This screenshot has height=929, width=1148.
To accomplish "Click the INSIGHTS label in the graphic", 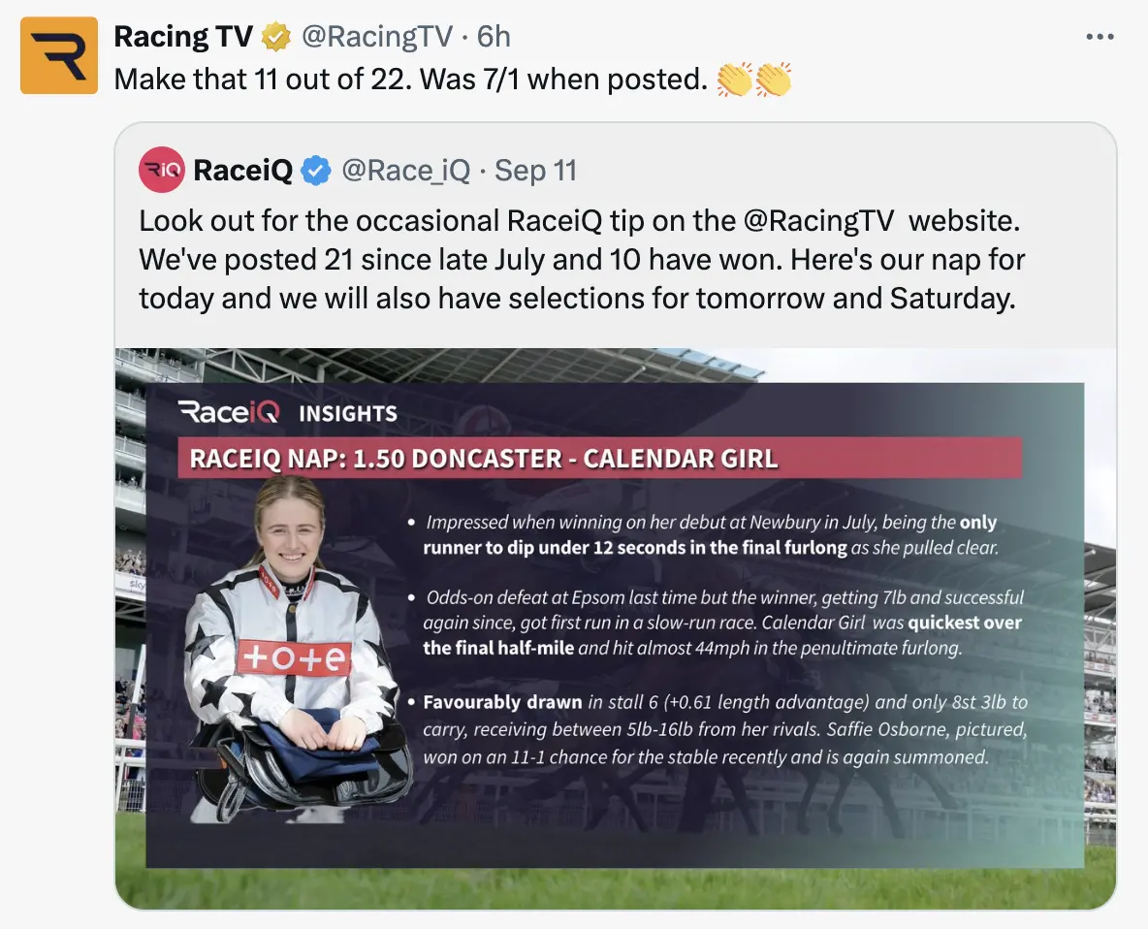I will tap(348, 414).
